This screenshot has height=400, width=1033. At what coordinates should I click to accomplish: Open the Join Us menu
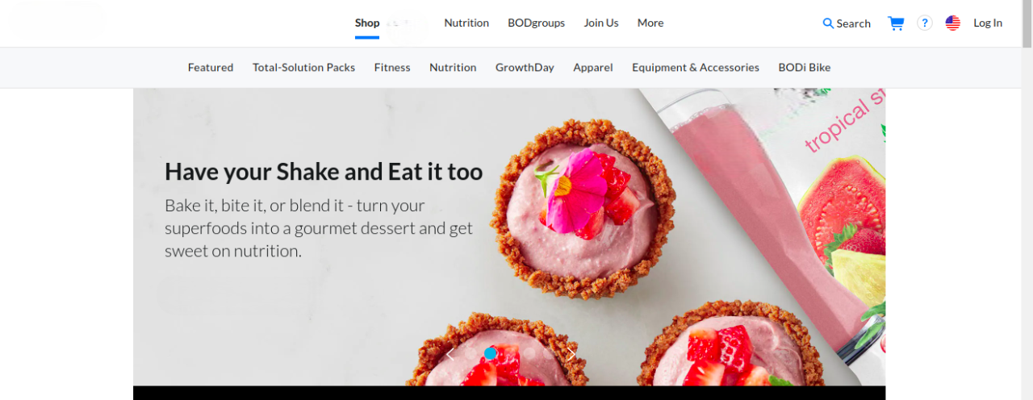click(x=601, y=23)
